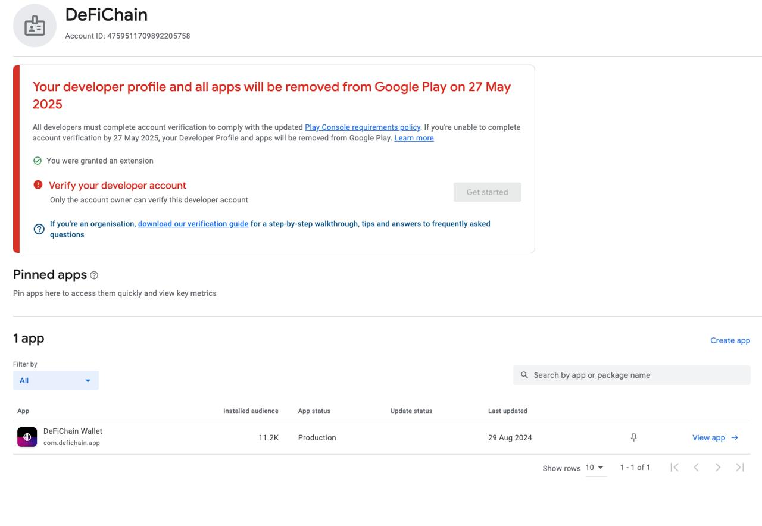Click the help question mark icon beside organisation tip
This screenshot has width=762, height=526.
click(x=39, y=229)
